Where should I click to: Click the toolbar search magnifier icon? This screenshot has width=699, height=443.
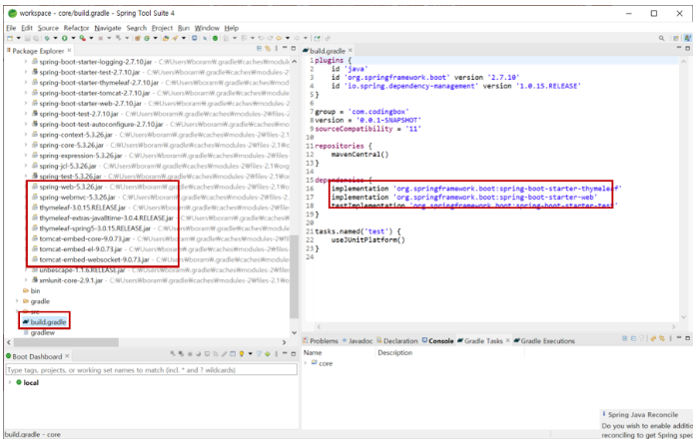[x=661, y=38]
